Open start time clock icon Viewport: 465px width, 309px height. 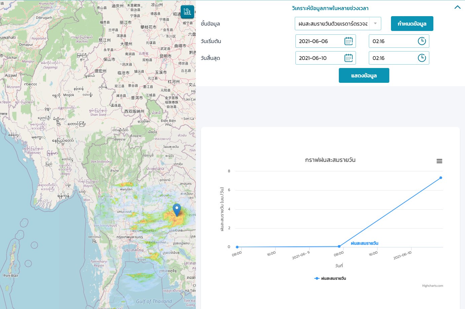tap(422, 41)
